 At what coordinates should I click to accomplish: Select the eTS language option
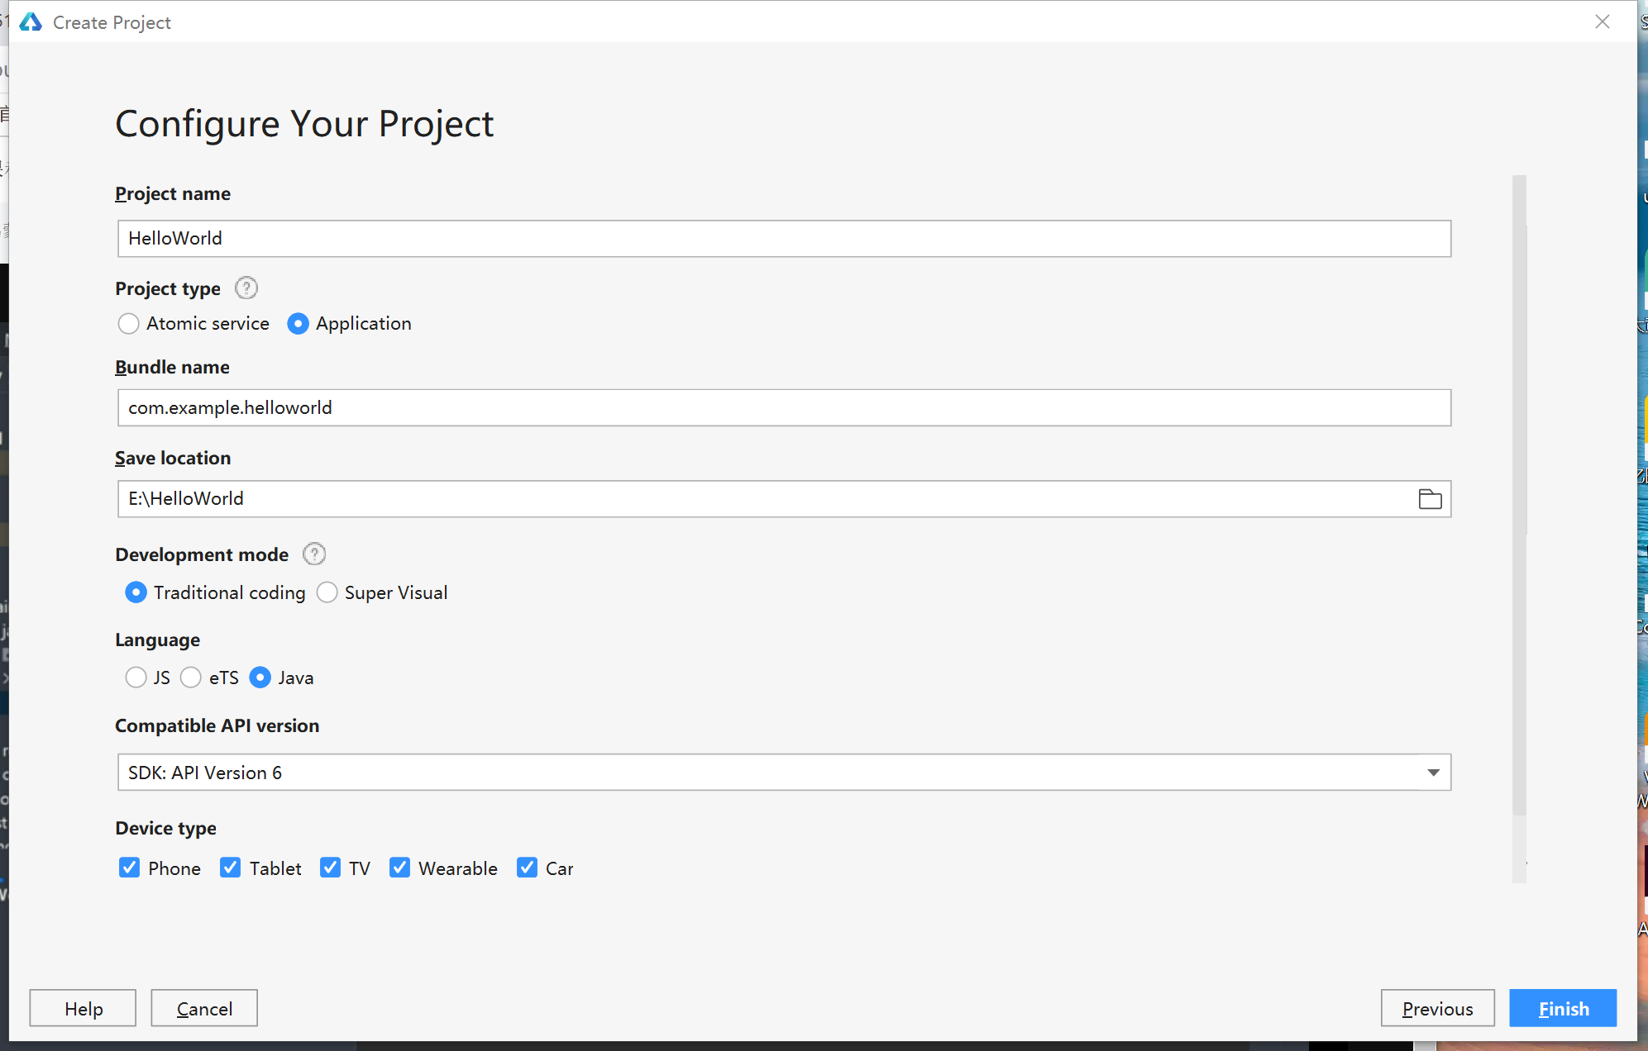[x=193, y=678]
